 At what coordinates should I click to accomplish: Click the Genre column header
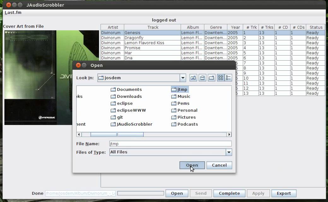(x=216, y=27)
